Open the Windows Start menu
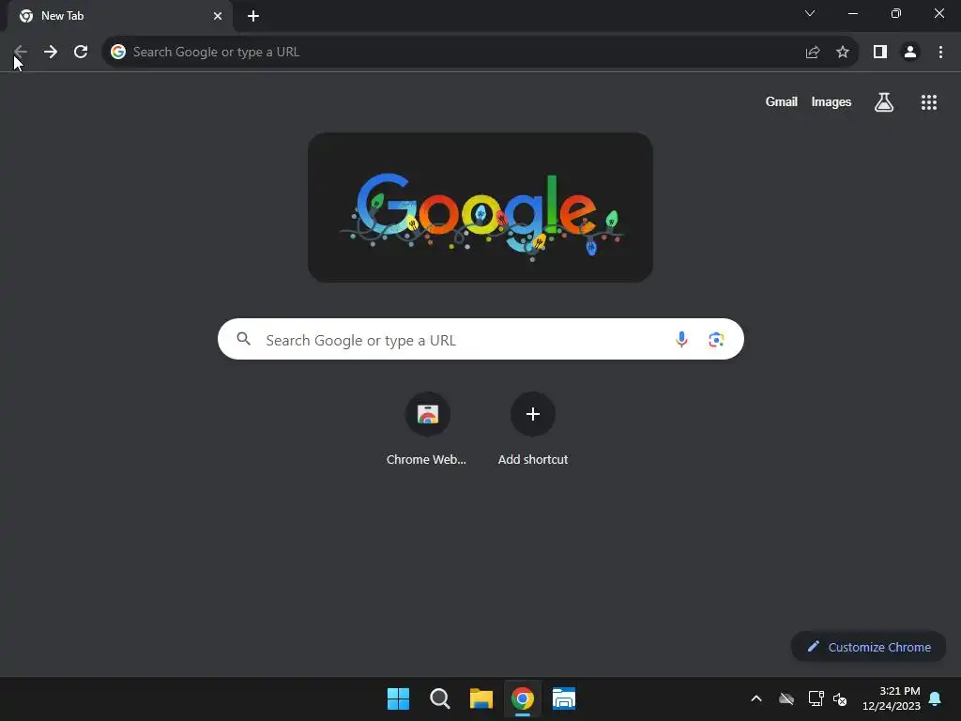 398,698
